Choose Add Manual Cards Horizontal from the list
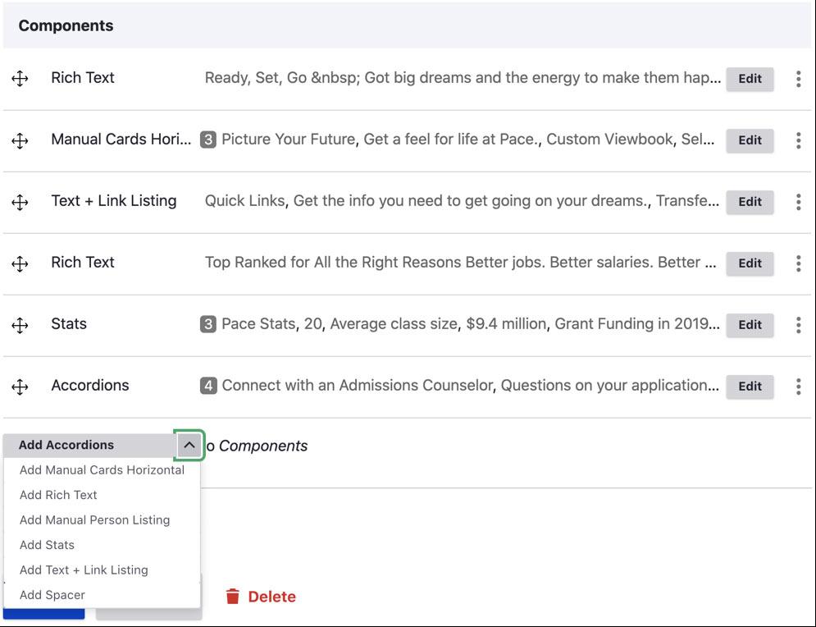816x627 pixels. 102,470
